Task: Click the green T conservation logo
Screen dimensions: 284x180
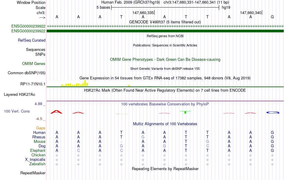Action: [x=185, y=112]
